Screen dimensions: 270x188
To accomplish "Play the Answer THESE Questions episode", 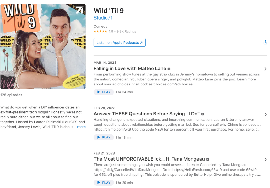I will (104, 137).
